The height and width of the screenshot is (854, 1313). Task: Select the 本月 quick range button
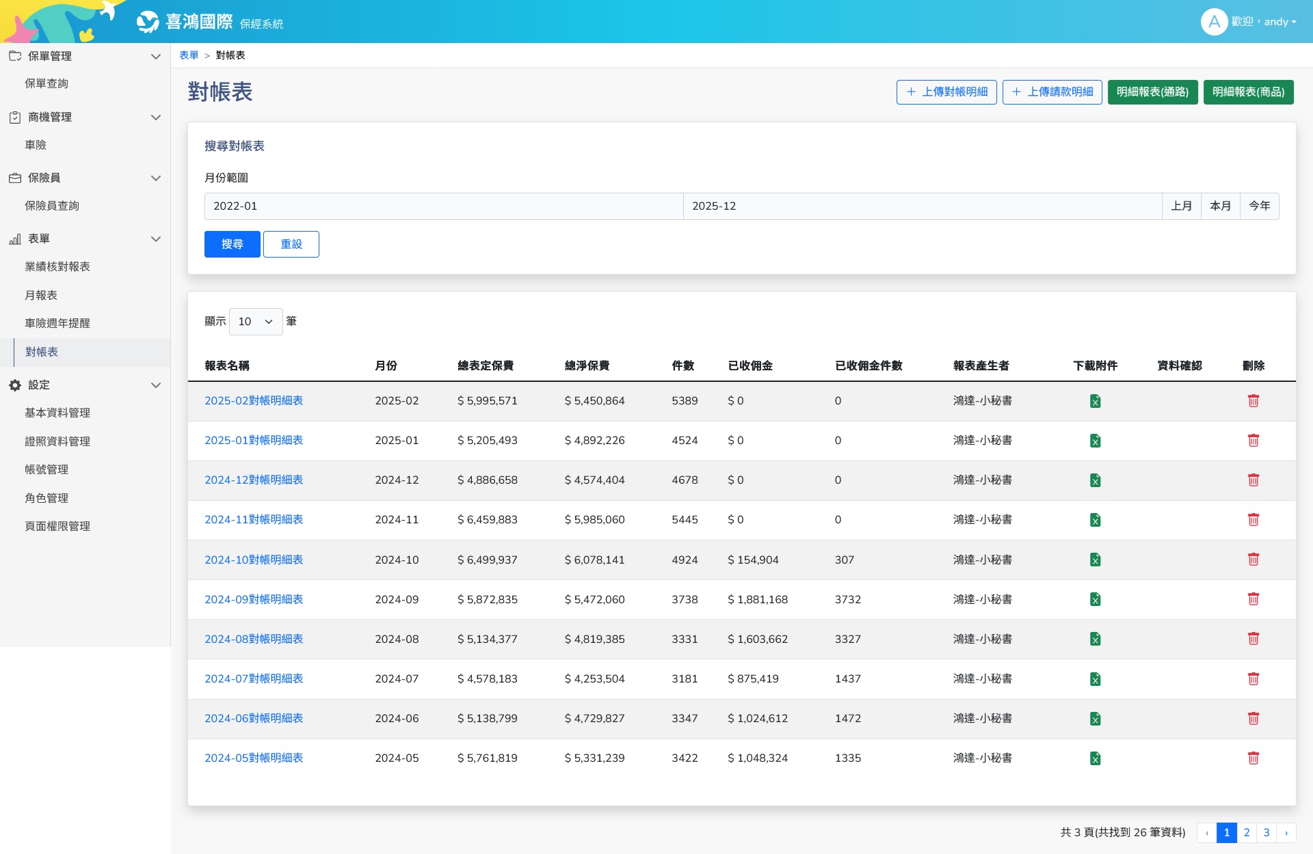click(1220, 206)
